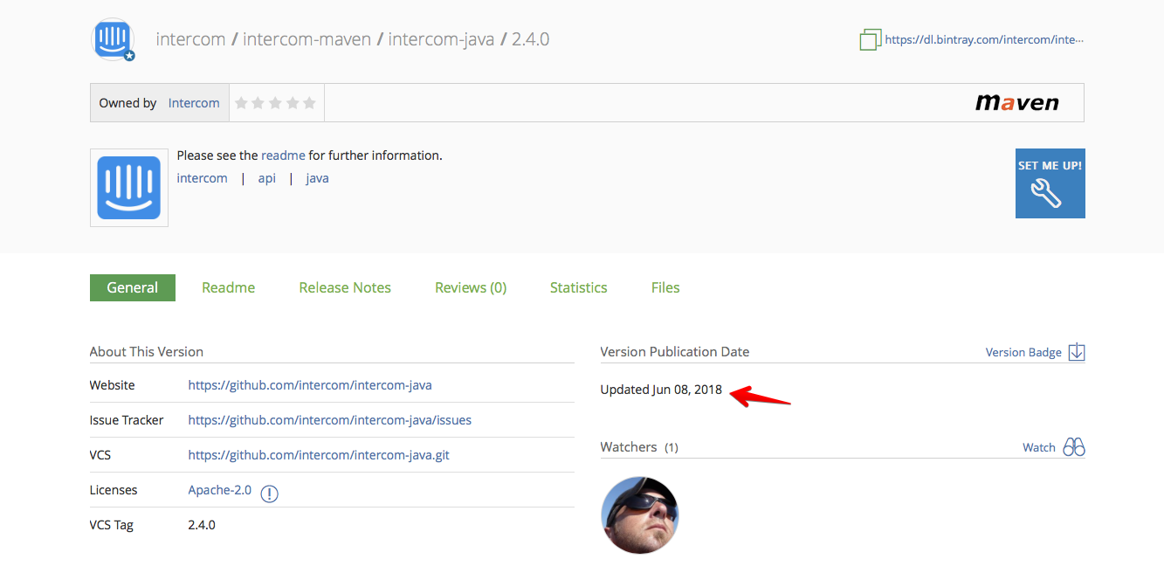Switch to the Readme tab
Screen dimensions: 1164x580
(x=229, y=287)
